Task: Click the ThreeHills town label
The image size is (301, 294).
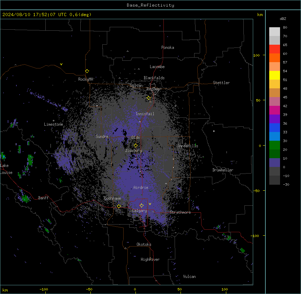Action: pos(188,146)
